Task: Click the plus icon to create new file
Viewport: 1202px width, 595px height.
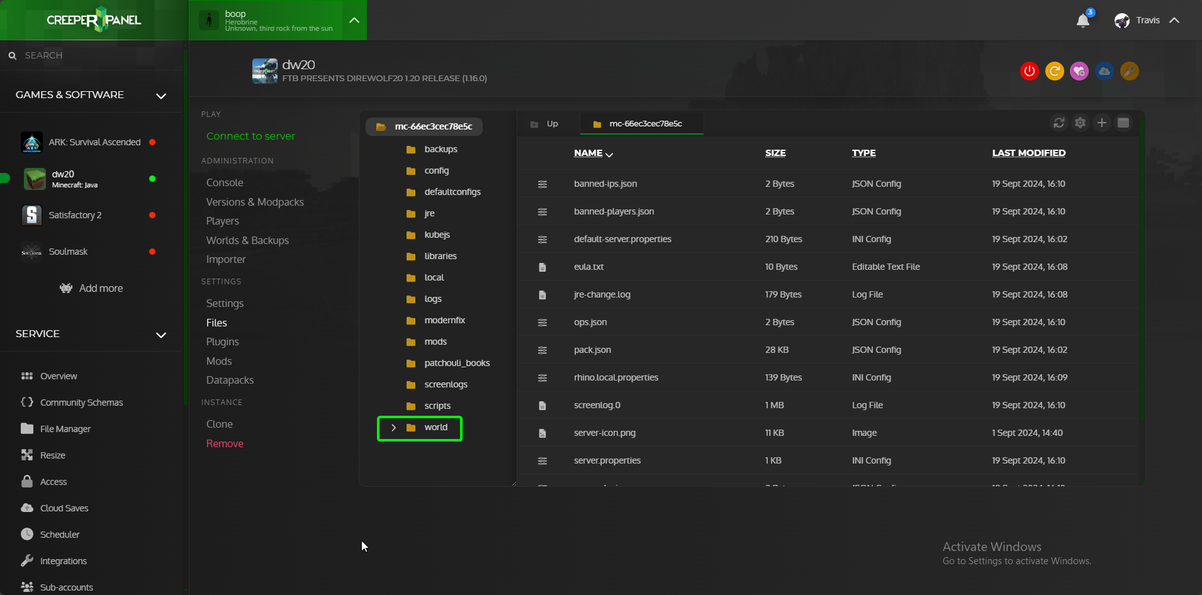Action: click(1102, 123)
